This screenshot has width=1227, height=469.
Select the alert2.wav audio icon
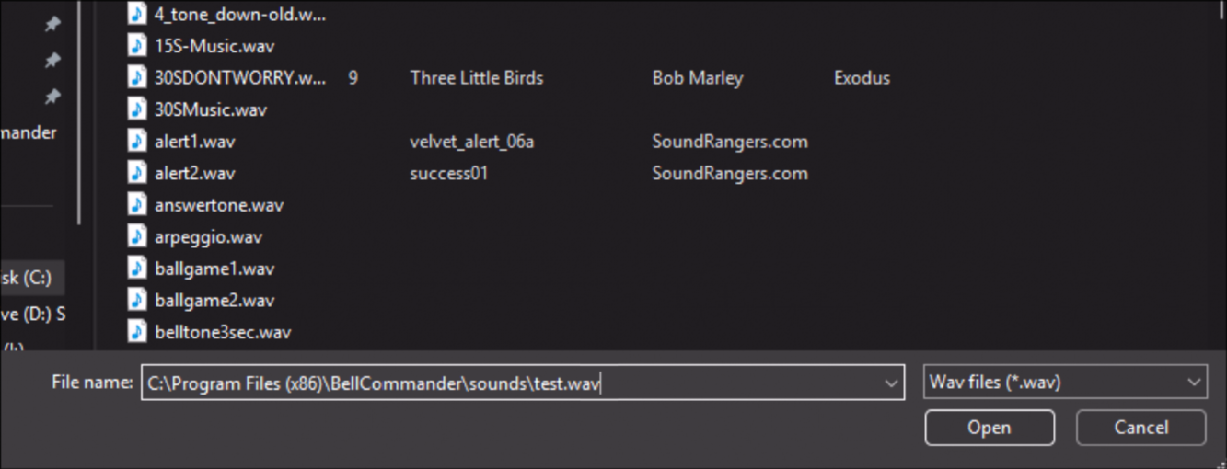pyautogui.click(x=137, y=173)
